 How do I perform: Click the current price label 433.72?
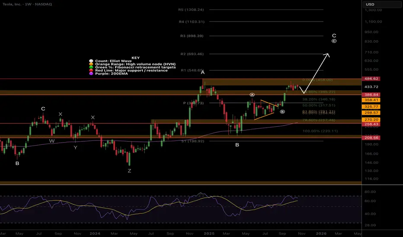[371, 87]
